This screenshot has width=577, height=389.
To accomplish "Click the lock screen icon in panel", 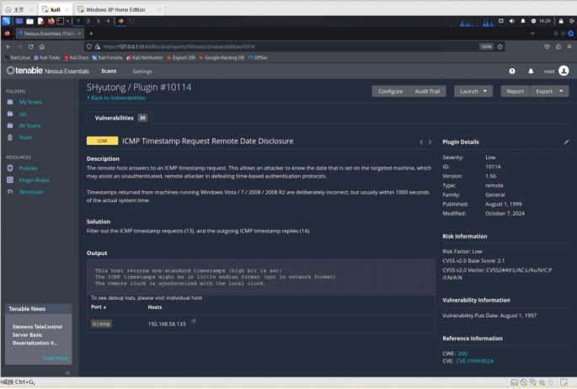I will [561, 21].
